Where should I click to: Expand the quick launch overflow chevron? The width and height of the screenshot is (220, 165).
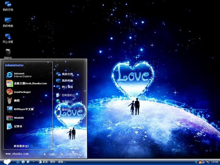click(33, 162)
